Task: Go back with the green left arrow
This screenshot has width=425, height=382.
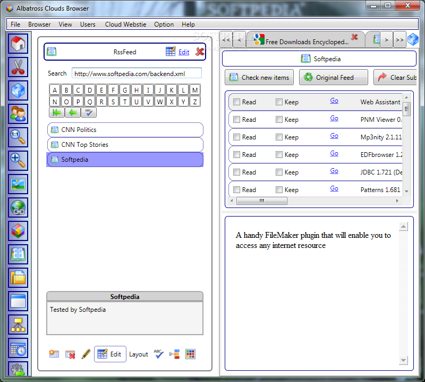Action: (73, 112)
